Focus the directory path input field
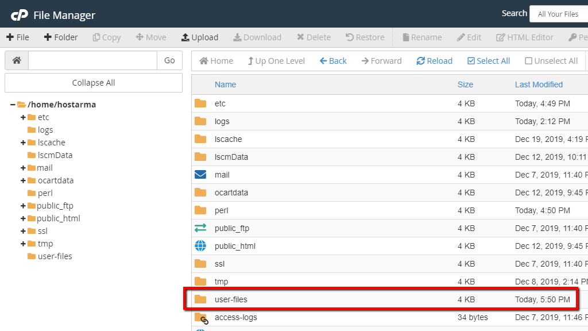The height and width of the screenshot is (331, 588). click(x=92, y=60)
